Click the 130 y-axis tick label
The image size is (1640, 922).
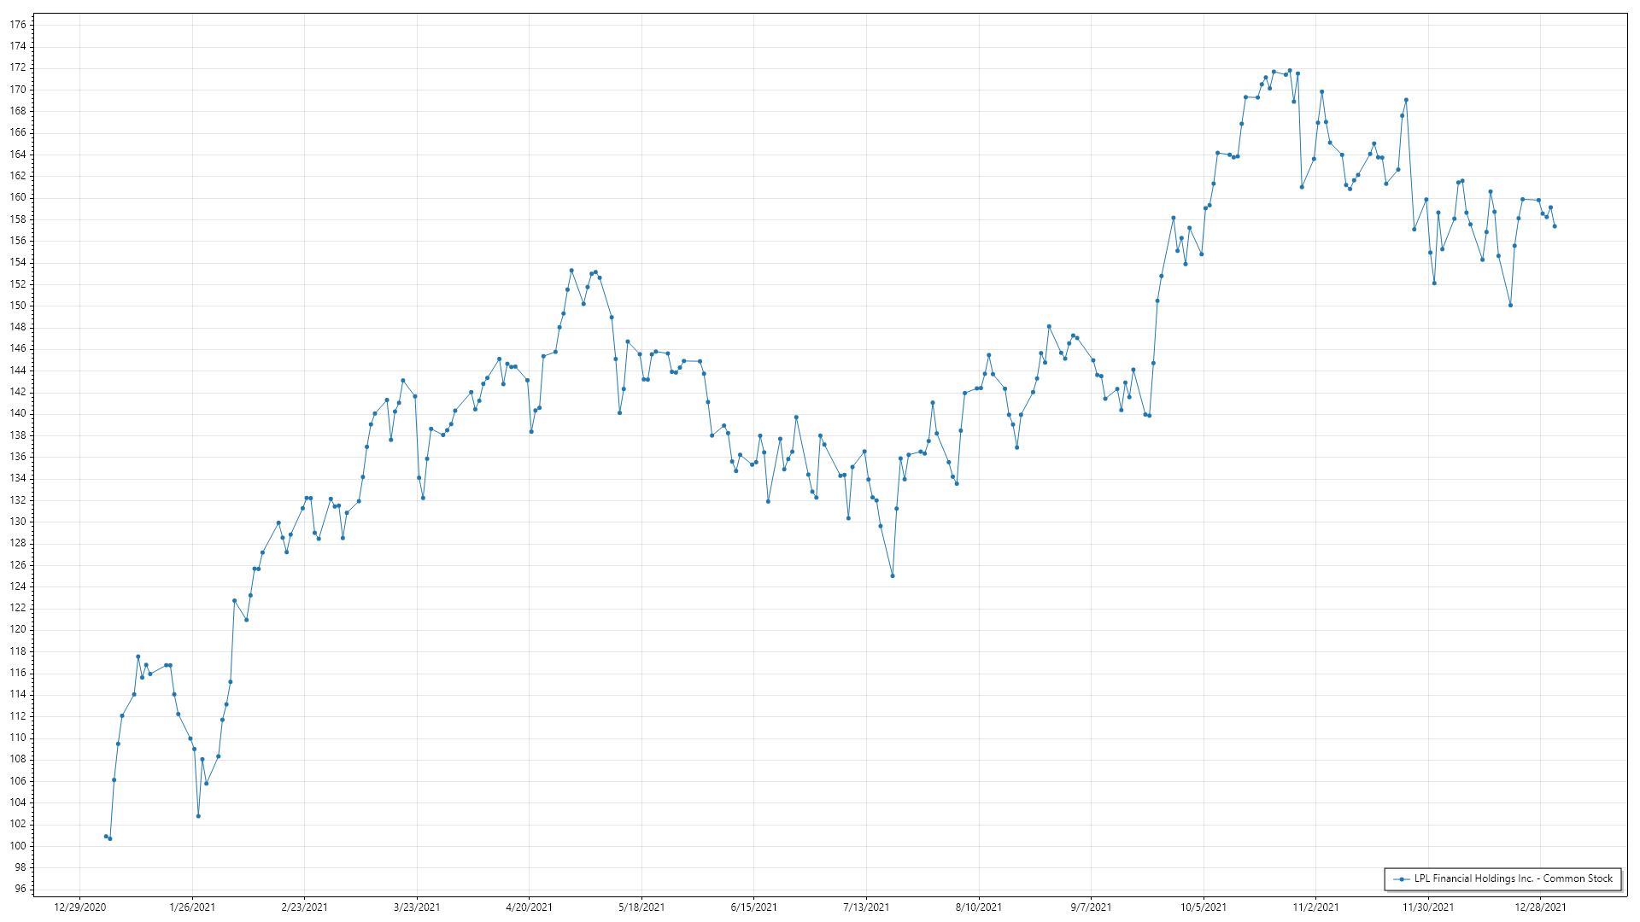pos(18,522)
